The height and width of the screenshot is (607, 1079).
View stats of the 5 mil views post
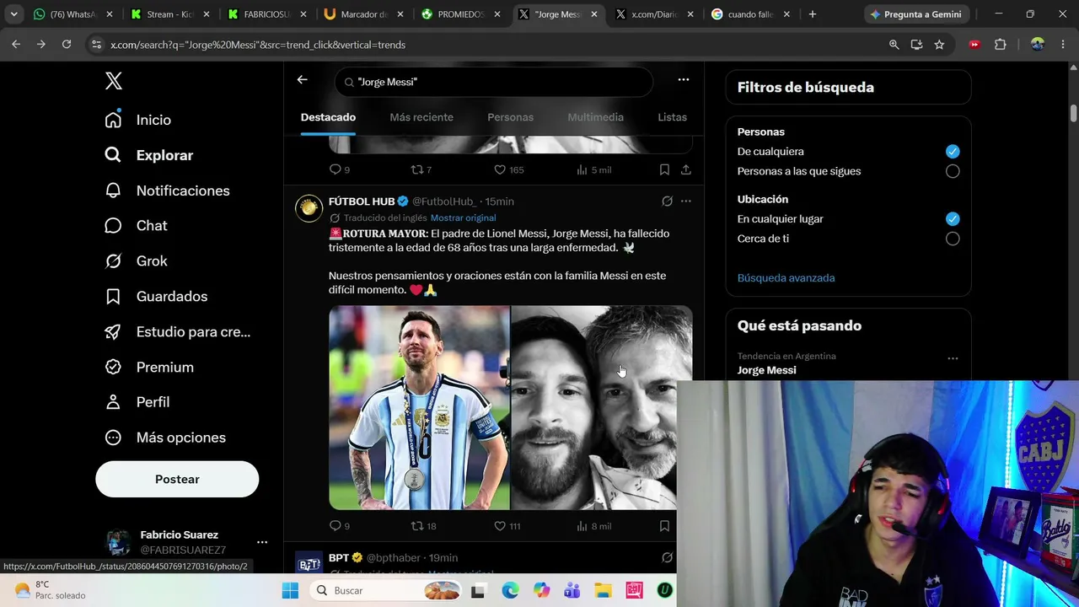point(593,170)
